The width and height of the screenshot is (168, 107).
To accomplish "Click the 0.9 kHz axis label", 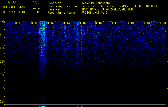I will click(2, 62).
